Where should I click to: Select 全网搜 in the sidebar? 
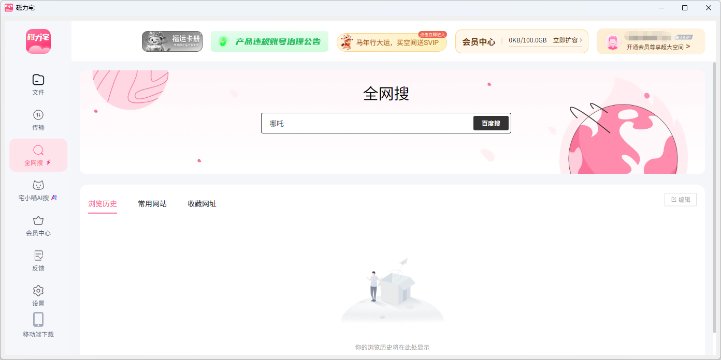coord(38,155)
